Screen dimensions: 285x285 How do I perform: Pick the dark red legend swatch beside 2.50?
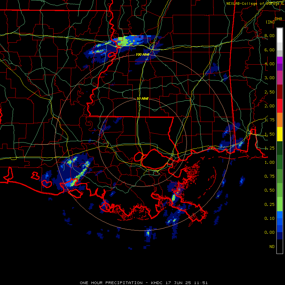280,92
